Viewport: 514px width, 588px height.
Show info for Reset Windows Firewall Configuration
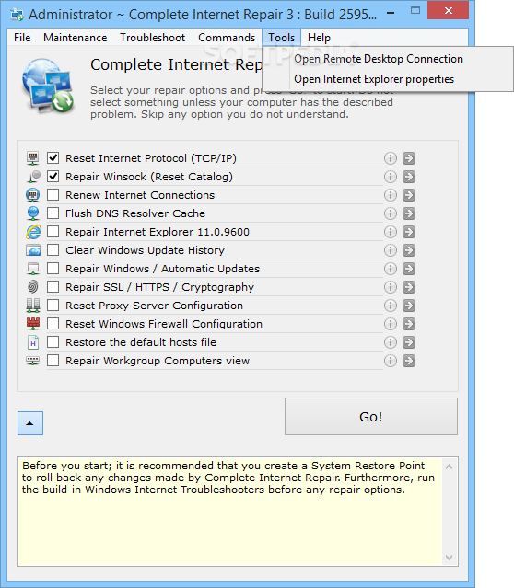click(390, 324)
